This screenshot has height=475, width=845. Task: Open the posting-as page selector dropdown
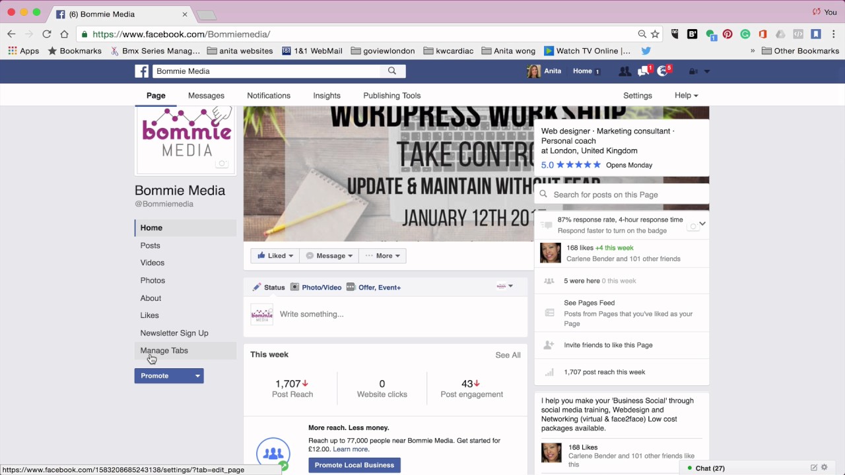click(505, 286)
